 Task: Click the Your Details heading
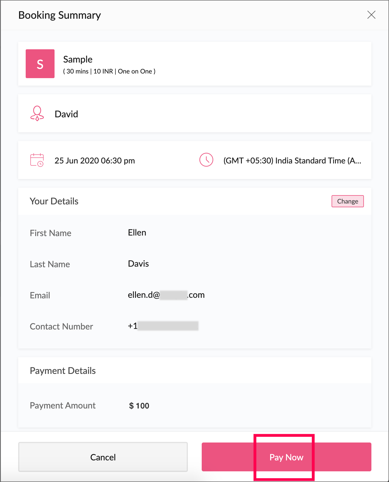(x=54, y=201)
